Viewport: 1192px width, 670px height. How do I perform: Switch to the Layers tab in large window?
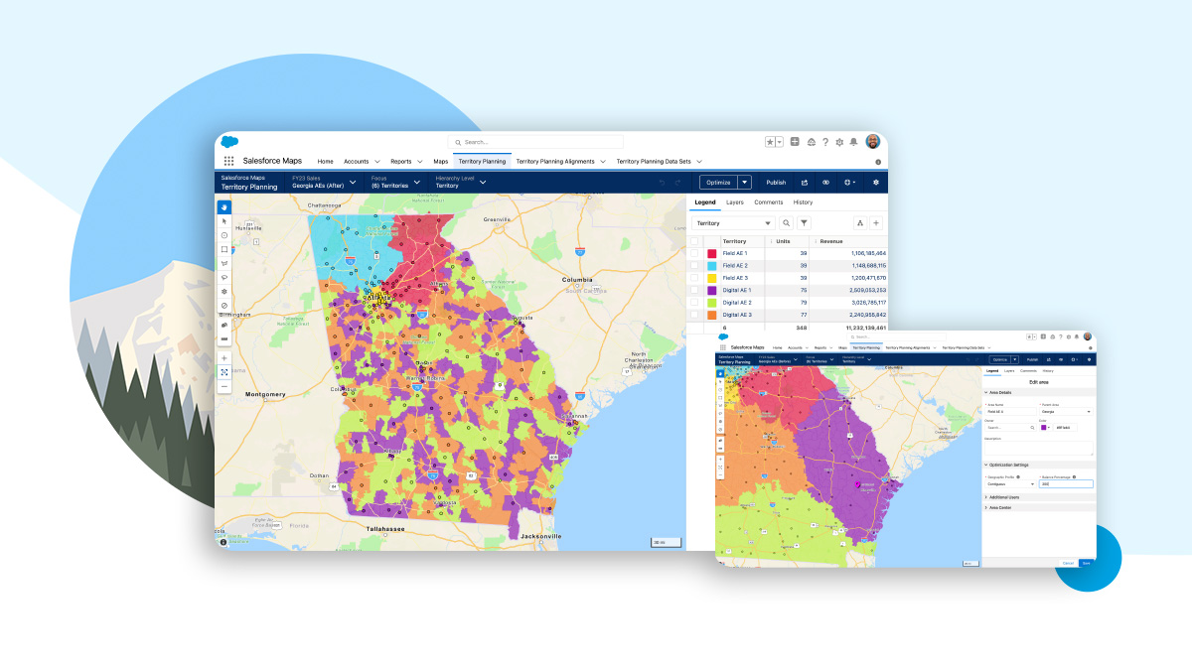pyautogui.click(x=735, y=202)
